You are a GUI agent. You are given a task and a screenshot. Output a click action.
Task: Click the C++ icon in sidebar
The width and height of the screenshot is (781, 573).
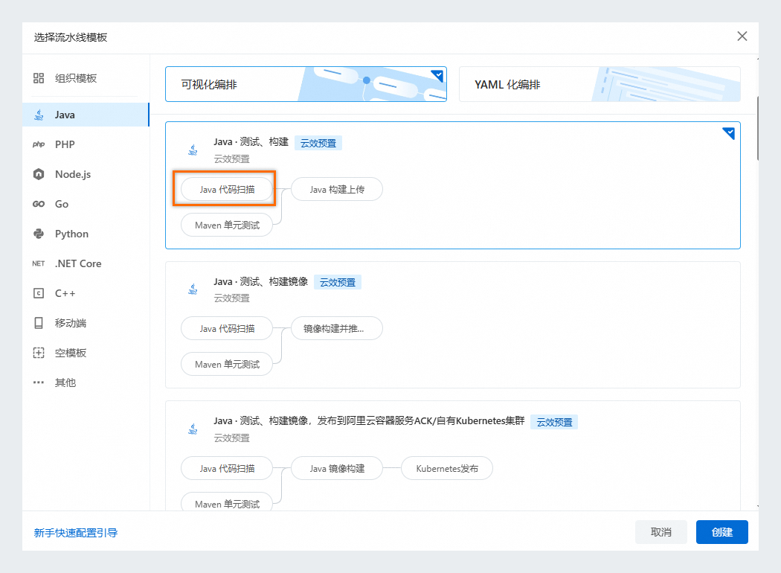click(x=39, y=293)
